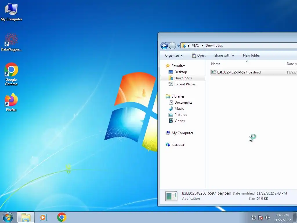Image resolution: width=297 pixels, height=223 pixels.
Task: Click the Size 54.0 KB value
Action: pos(262,199)
